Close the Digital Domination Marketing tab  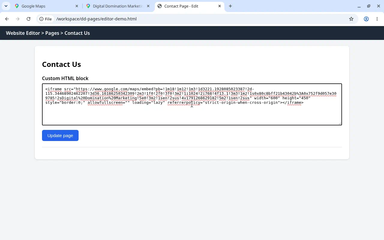coord(148,6)
